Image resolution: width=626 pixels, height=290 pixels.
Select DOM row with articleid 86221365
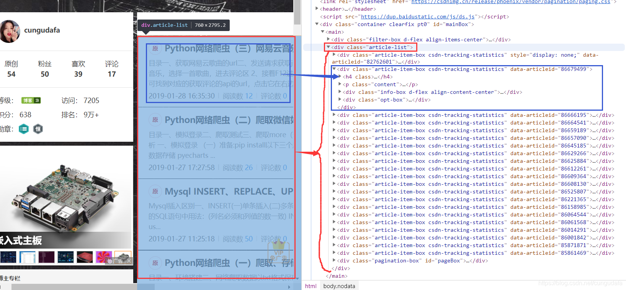point(476,199)
